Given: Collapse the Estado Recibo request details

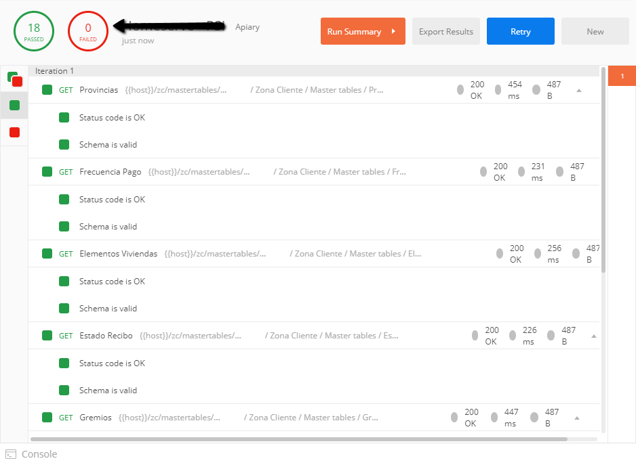Looking at the screenshot, I should pyautogui.click(x=594, y=336).
